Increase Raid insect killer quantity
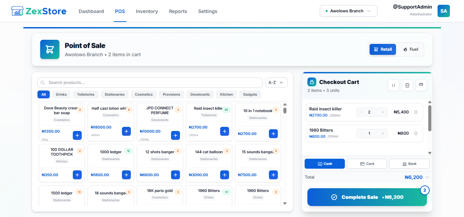This screenshot has height=217, width=464. 383,112
